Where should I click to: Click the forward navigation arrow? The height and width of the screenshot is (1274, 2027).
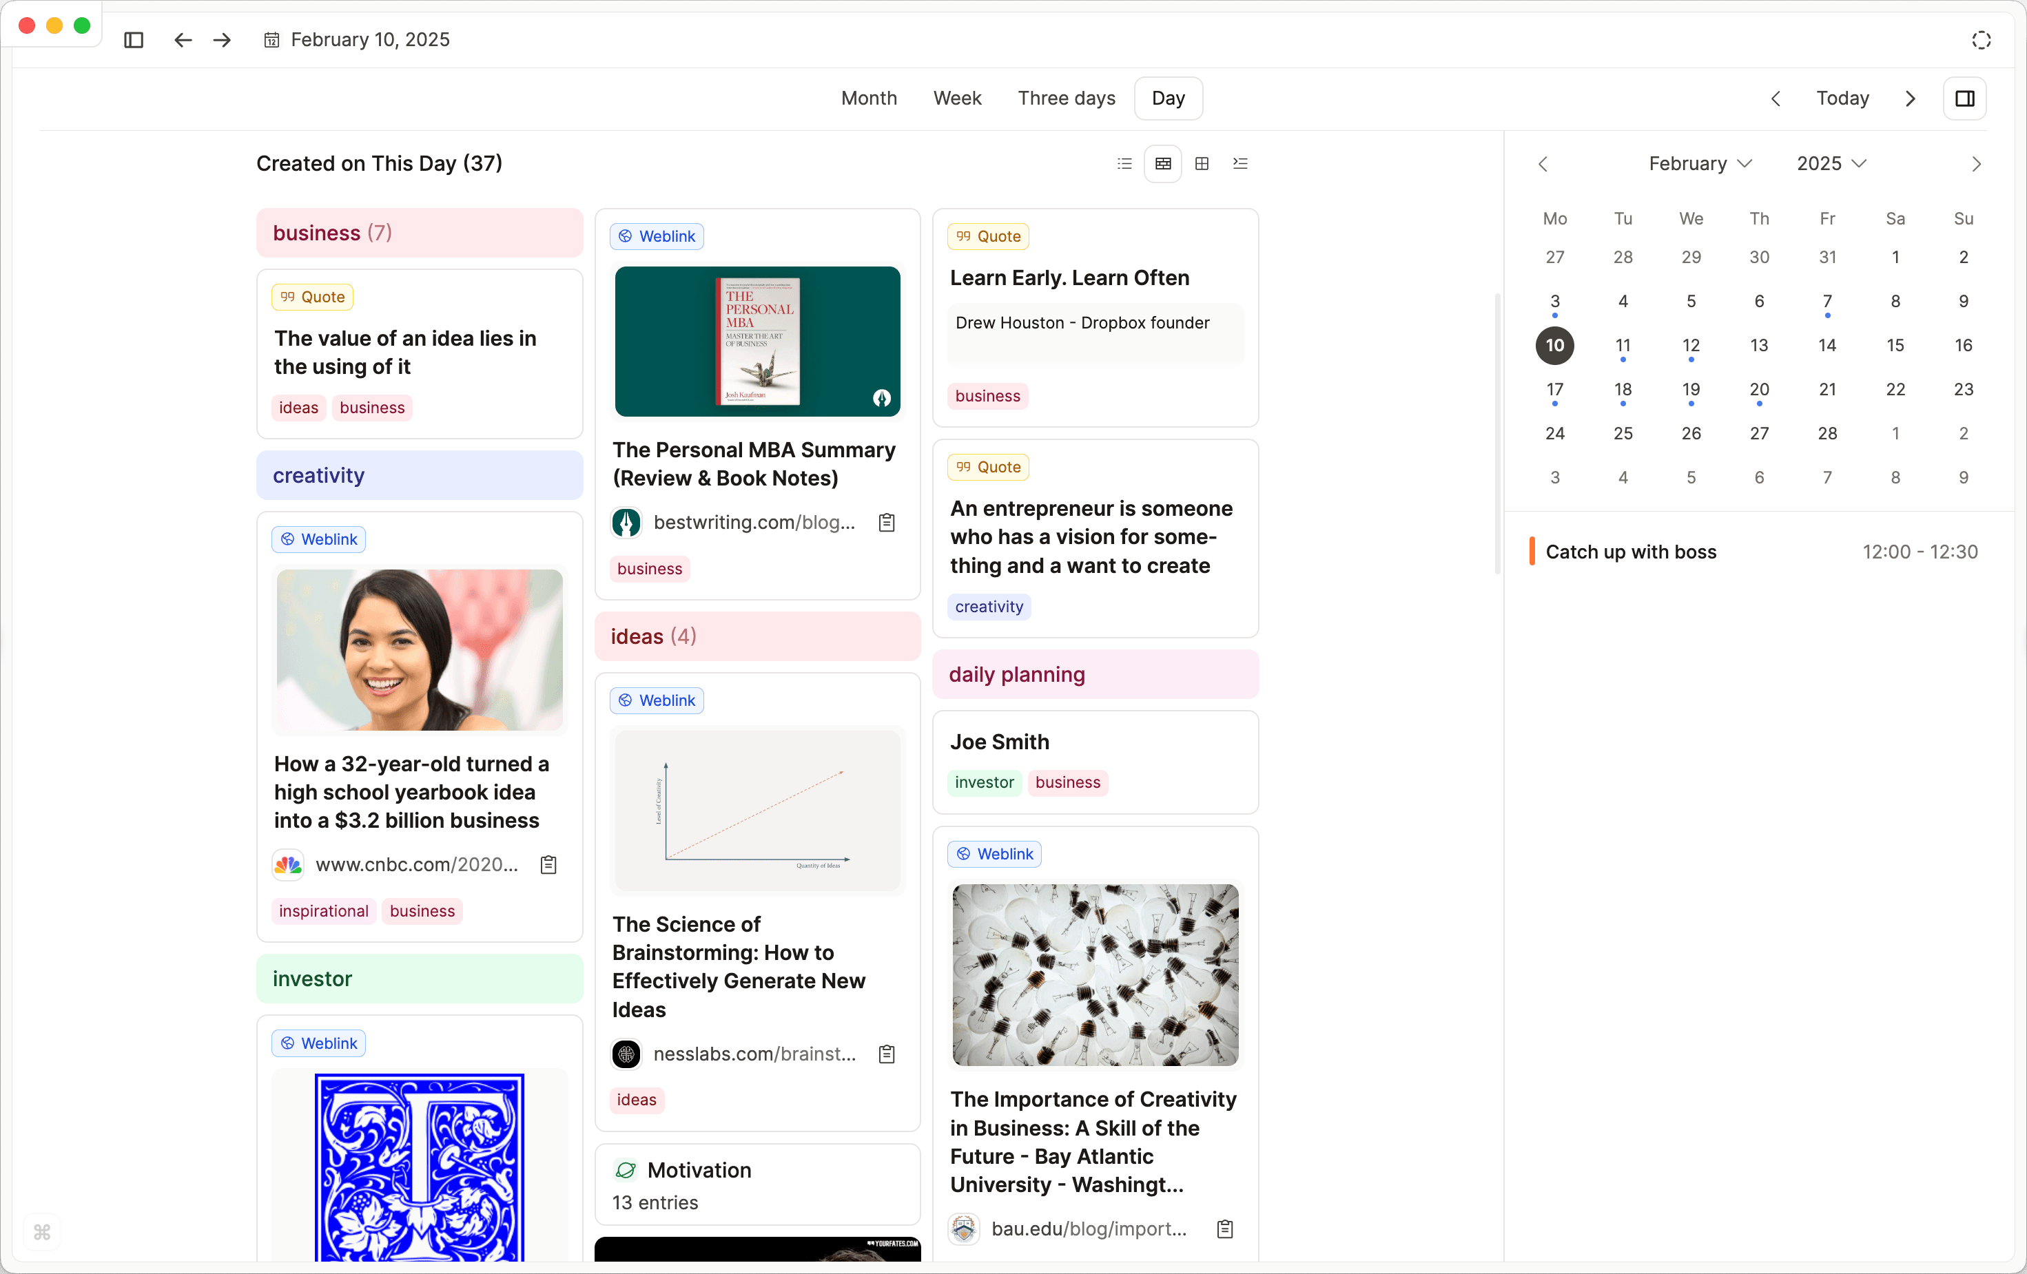[x=223, y=39]
